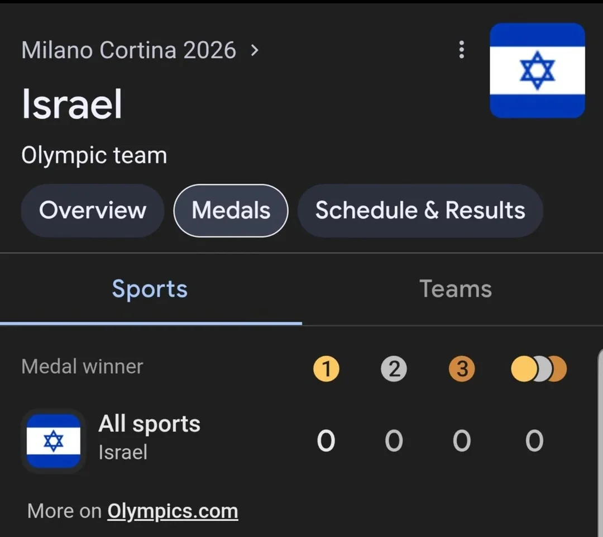Click the scrollbar on the right edge
The width and height of the screenshot is (603, 537).
[600, 436]
